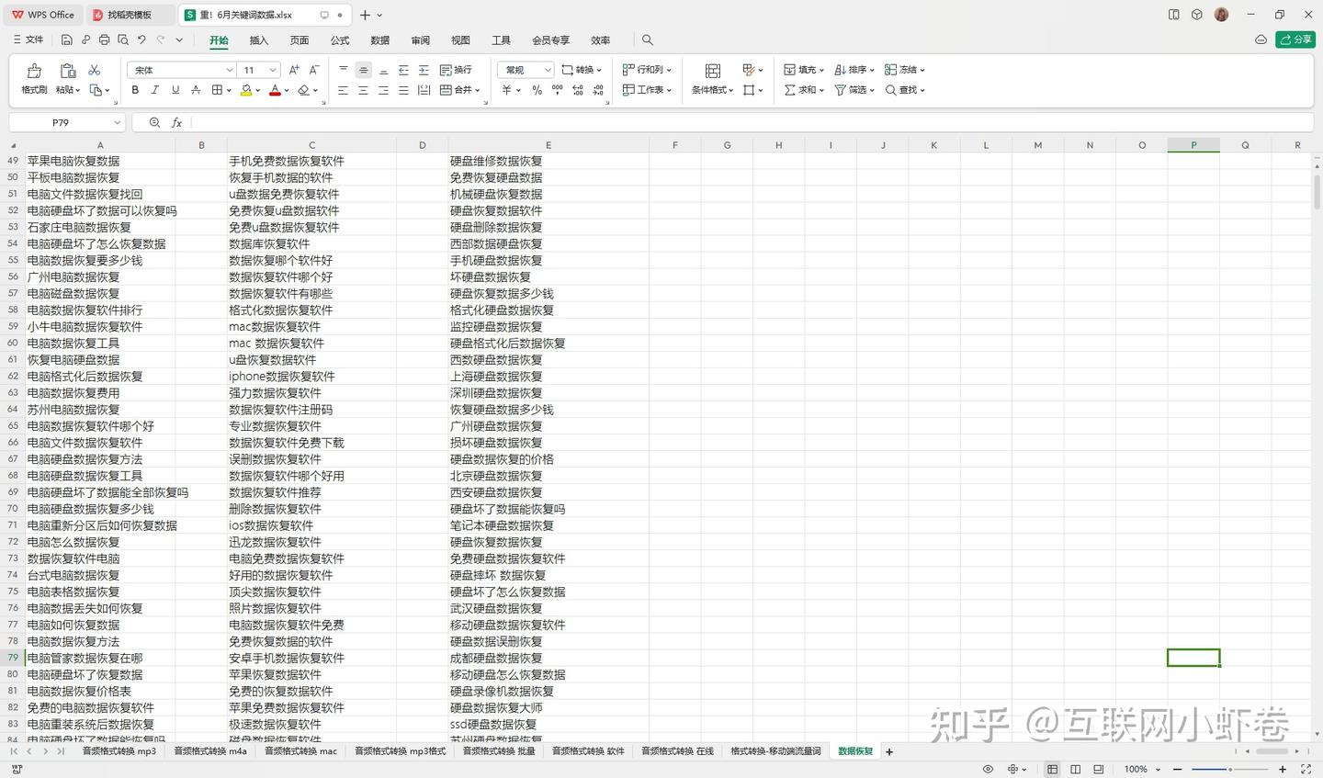Open the font size dropdown

click(x=271, y=69)
